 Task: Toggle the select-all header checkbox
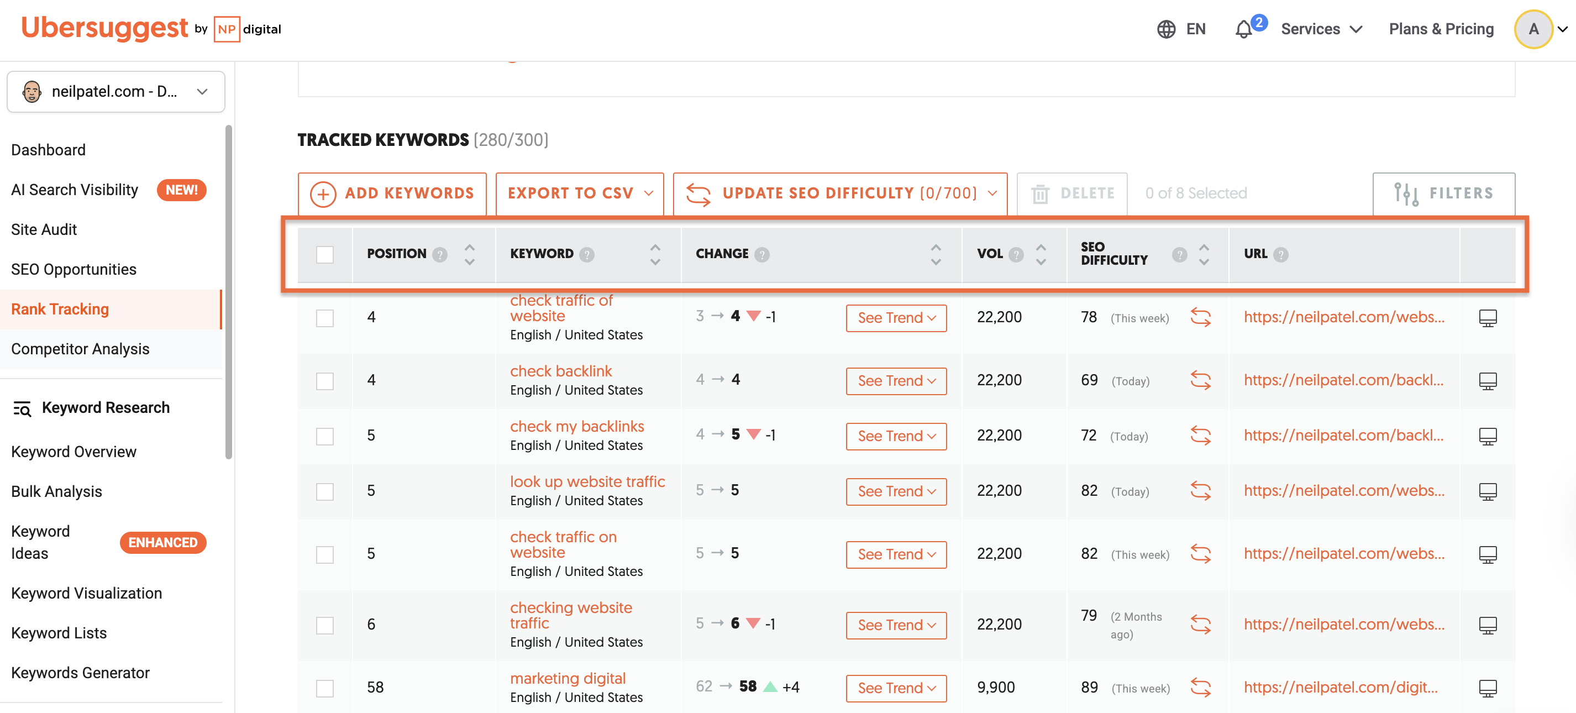point(325,255)
